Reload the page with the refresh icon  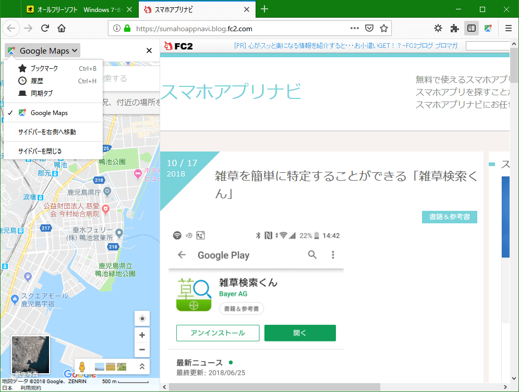pos(44,28)
